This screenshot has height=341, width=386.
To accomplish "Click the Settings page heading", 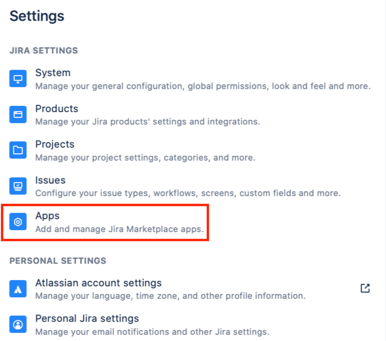I will 37,16.
